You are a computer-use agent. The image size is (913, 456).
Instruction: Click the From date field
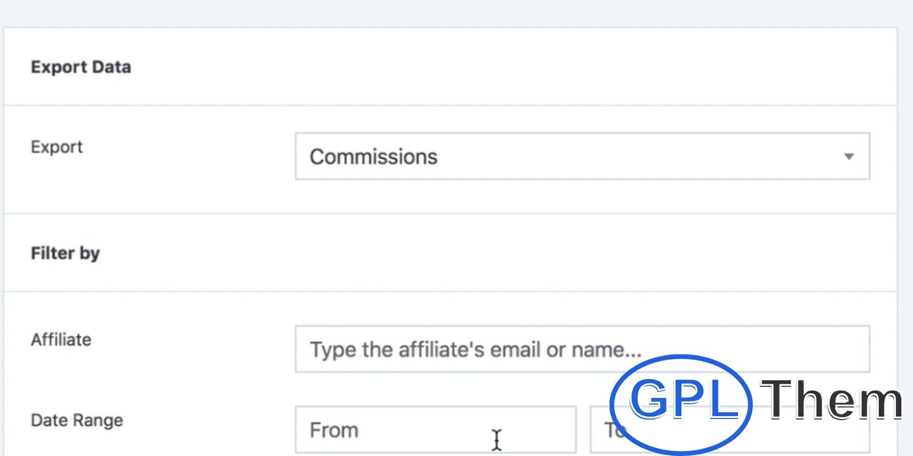[435, 430]
